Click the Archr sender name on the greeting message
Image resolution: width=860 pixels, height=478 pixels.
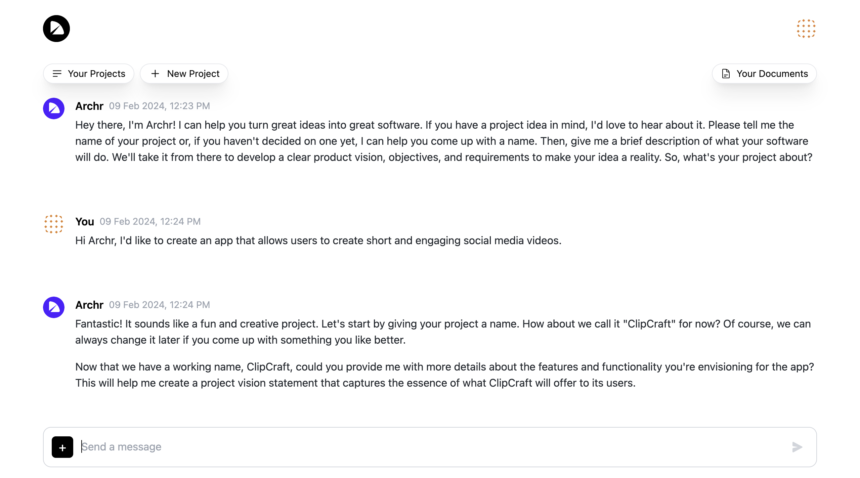89,106
